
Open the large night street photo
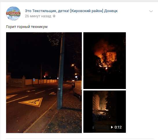pos(44,83)
